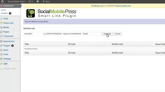This screenshot has height=92, width=165.
Task: Click the Smart Link sidebar icon
Action: [x=1, y=23]
